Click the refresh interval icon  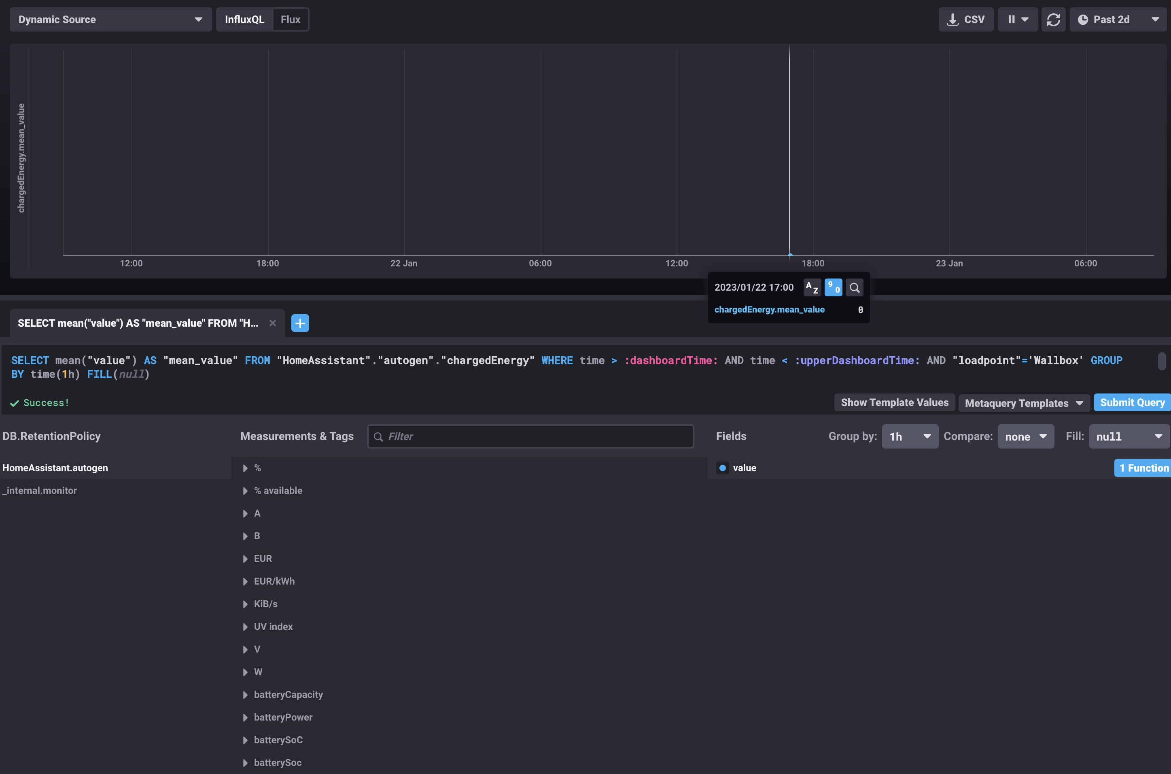tap(1054, 19)
